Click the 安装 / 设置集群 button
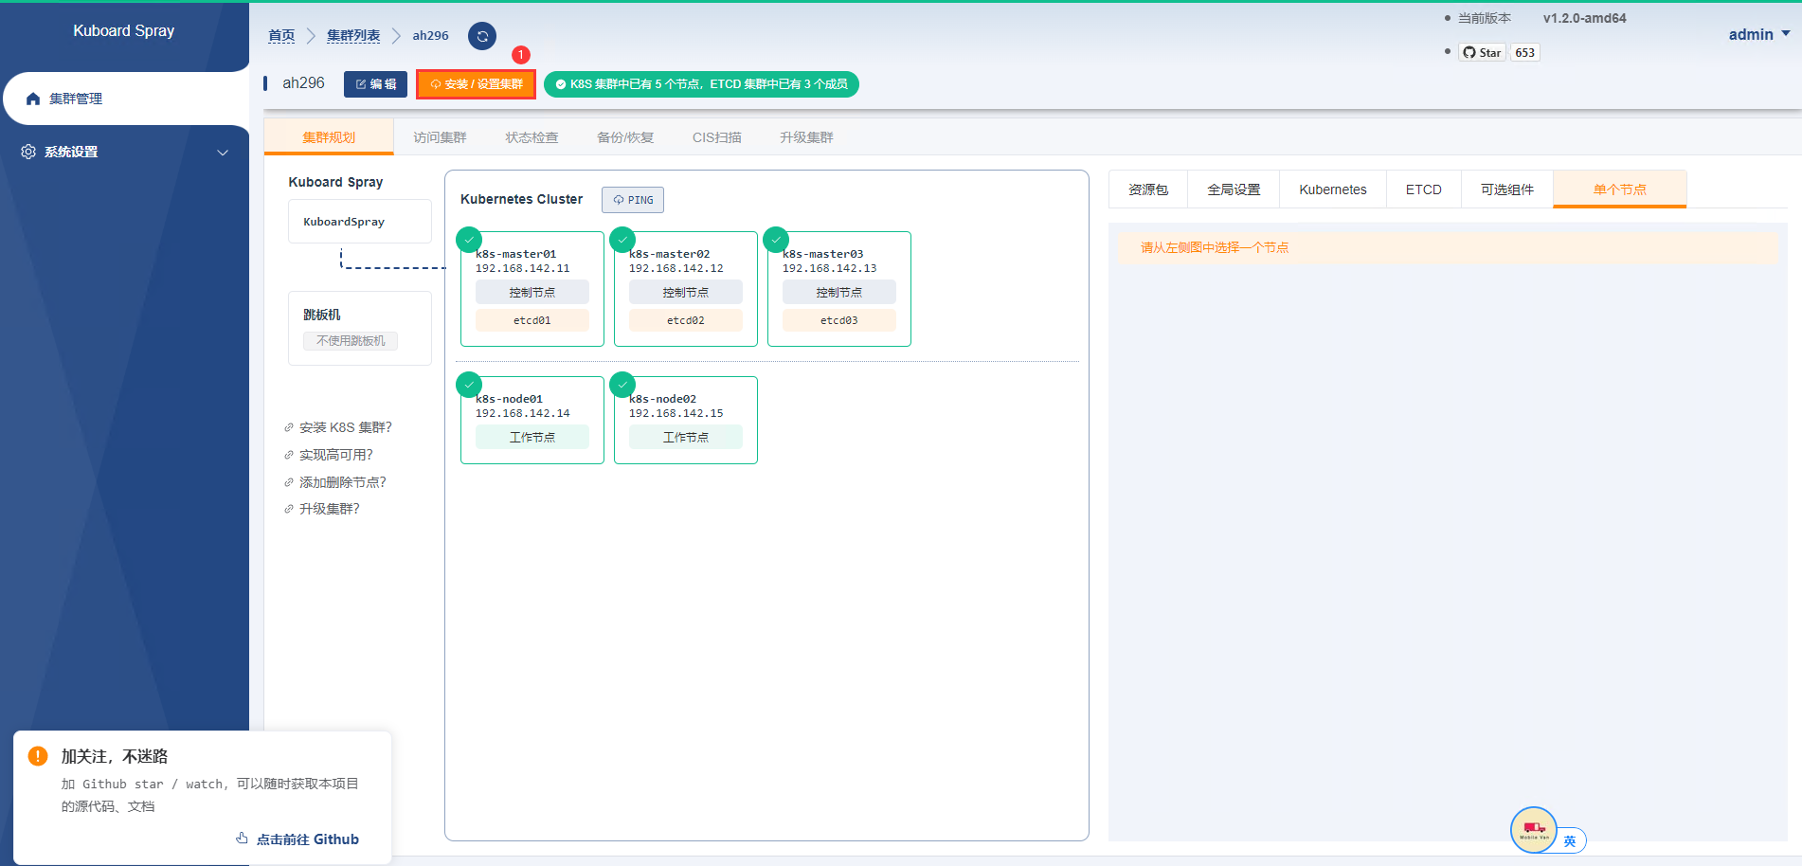 477,84
